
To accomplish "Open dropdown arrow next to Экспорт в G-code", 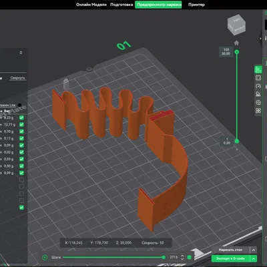I will (254, 258).
